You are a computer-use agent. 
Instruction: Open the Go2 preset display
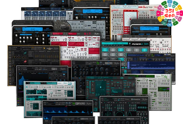point(99,78)
